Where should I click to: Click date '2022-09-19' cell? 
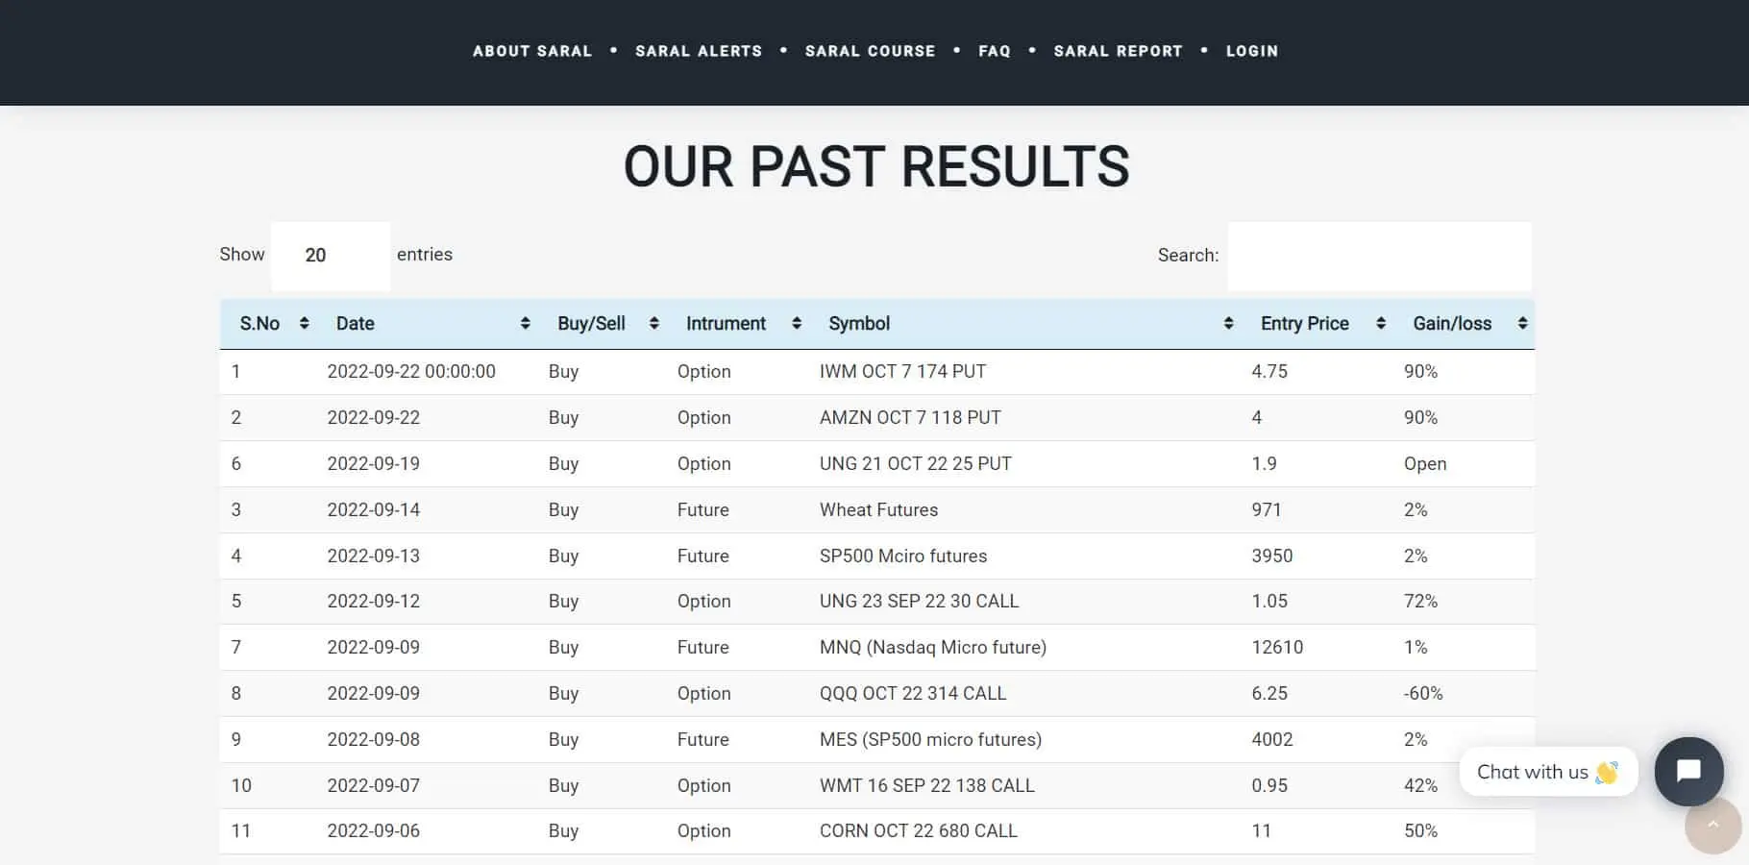(x=374, y=464)
